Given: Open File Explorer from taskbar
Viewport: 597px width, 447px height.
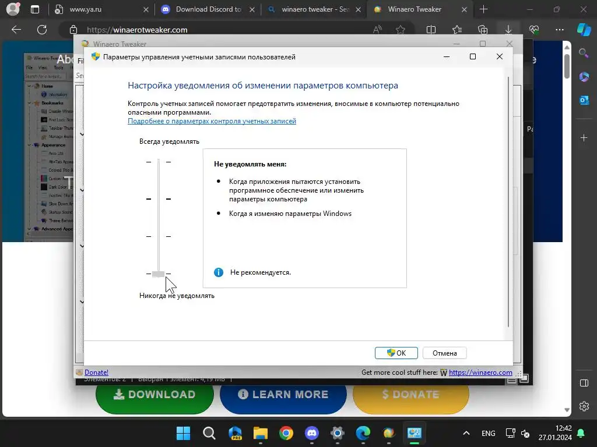Looking at the screenshot, I should (261, 433).
